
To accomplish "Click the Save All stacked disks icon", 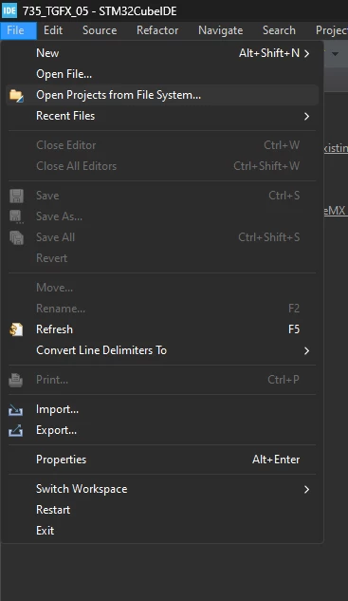I will 16,237.
